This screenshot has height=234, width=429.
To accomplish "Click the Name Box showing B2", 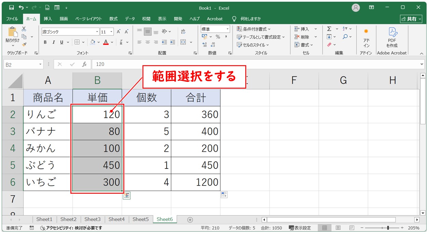I will point(20,64).
